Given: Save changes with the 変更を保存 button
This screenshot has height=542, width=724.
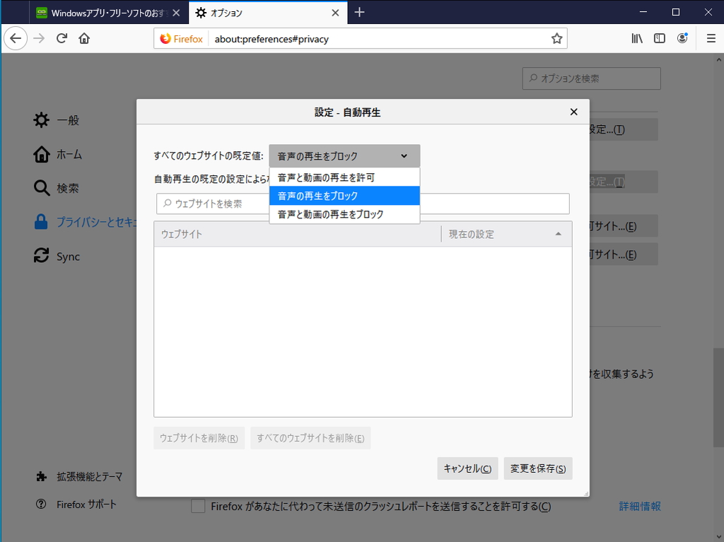Looking at the screenshot, I should [x=538, y=468].
